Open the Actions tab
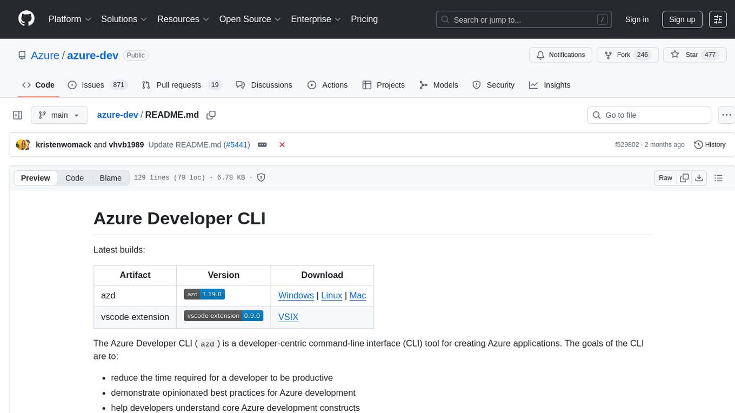Viewport: 735px width, 413px height. [328, 85]
